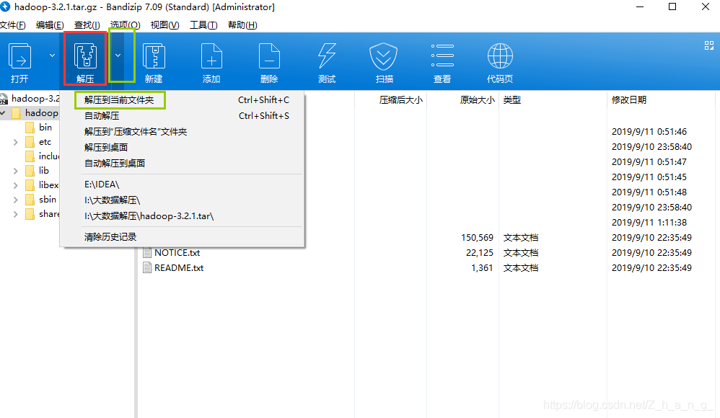Open the dropdown arrow beside 打开

click(x=53, y=55)
